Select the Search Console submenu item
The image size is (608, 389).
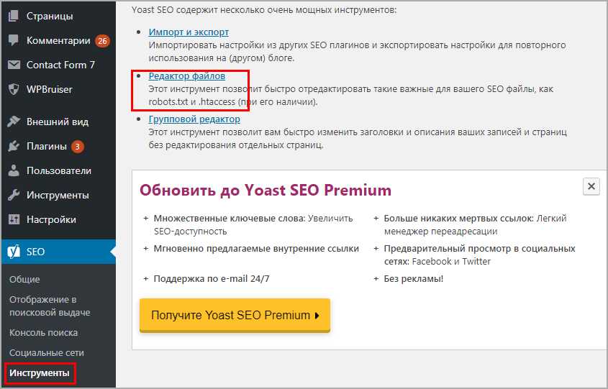tap(43, 333)
